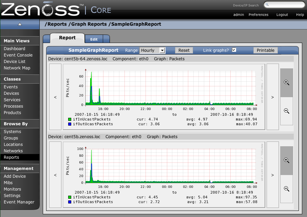Click the Device/IP Search input field

click(x=285, y=5)
